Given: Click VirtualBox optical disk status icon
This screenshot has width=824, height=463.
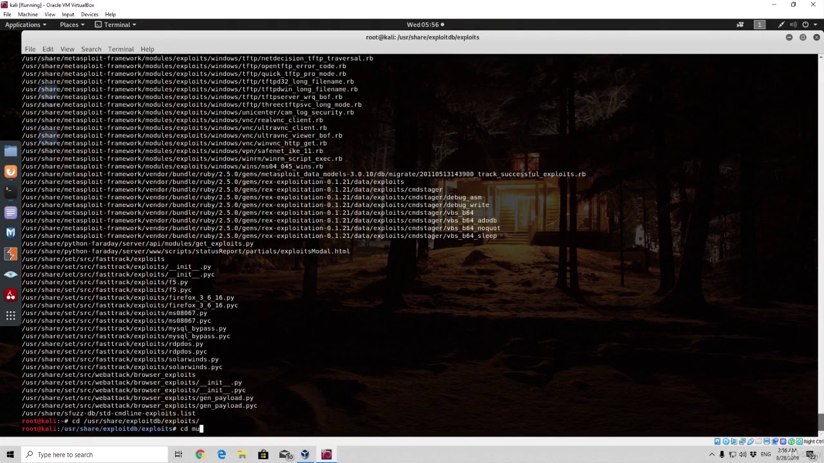Looking at the screenshot, I should pos(726,441).
